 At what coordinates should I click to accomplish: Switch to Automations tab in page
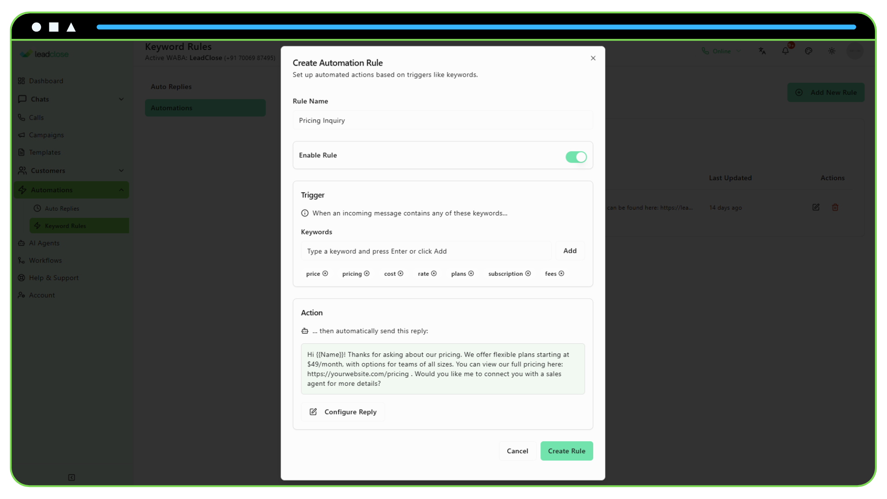205,108
